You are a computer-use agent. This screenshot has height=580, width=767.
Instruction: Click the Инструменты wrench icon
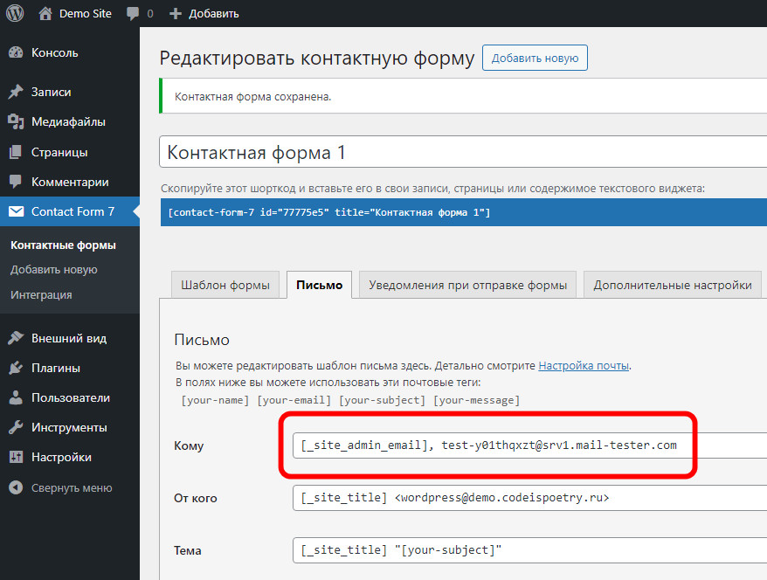coord(16,427)
